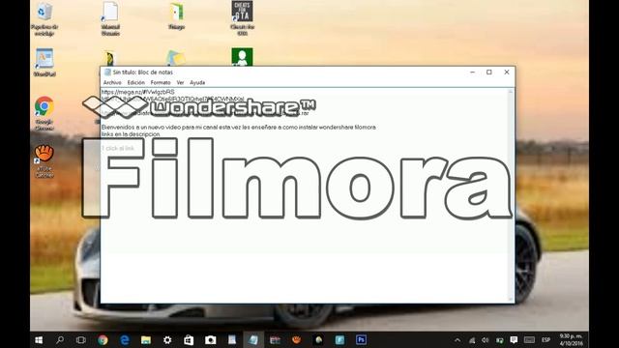This screenshot has height=348, width=619.
Task: Select the Cheats for GTA desktop icon
Action: coord(242,18)
